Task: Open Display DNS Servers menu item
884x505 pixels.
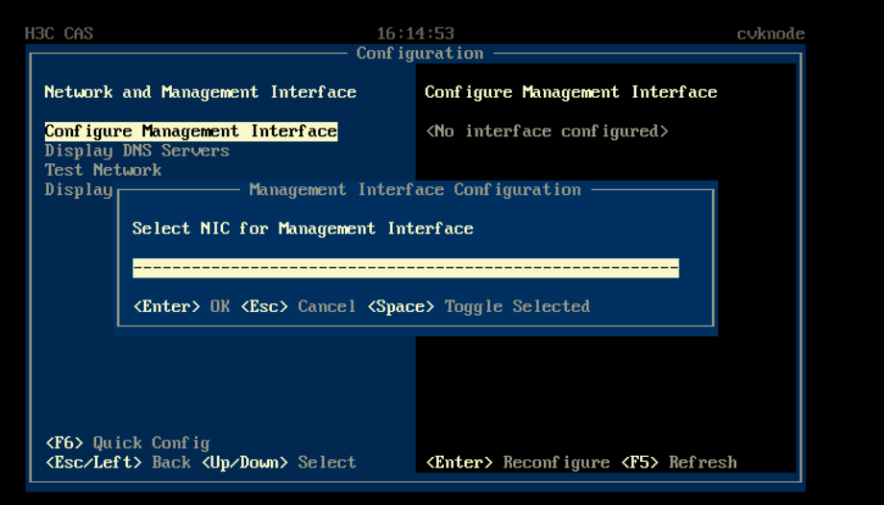Action: [136, 151]
